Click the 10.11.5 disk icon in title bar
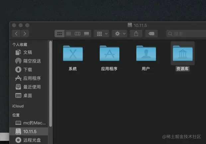Viewport: 206px width, 144px height. click(x=130, y=25)
